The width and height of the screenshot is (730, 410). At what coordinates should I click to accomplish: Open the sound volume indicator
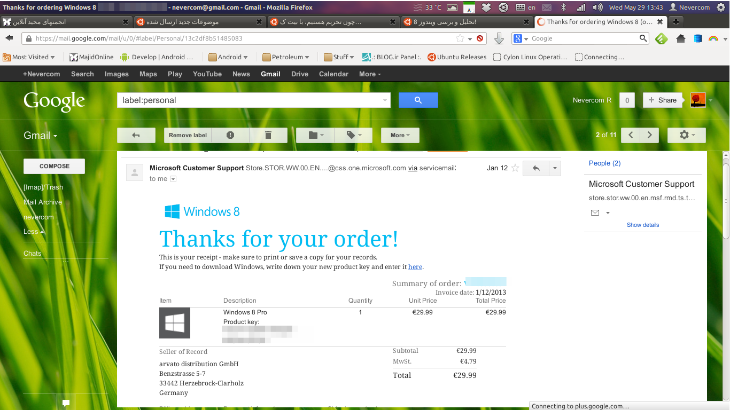point(598,7)
